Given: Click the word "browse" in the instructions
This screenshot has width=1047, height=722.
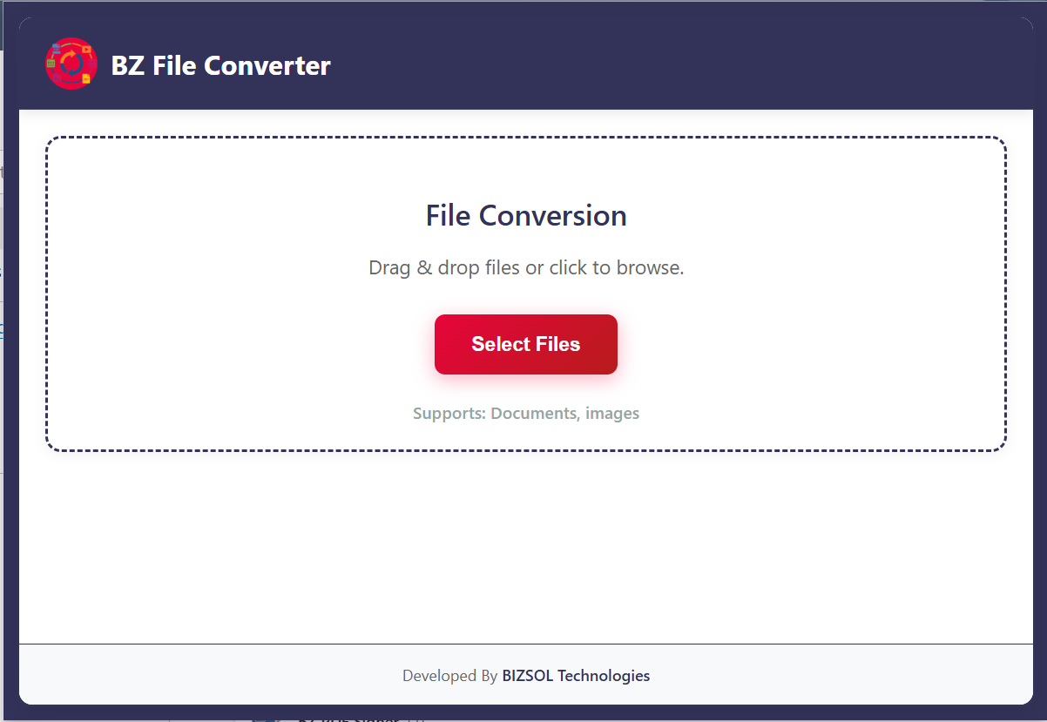Looking at the screenshot, I should [647, 267].
